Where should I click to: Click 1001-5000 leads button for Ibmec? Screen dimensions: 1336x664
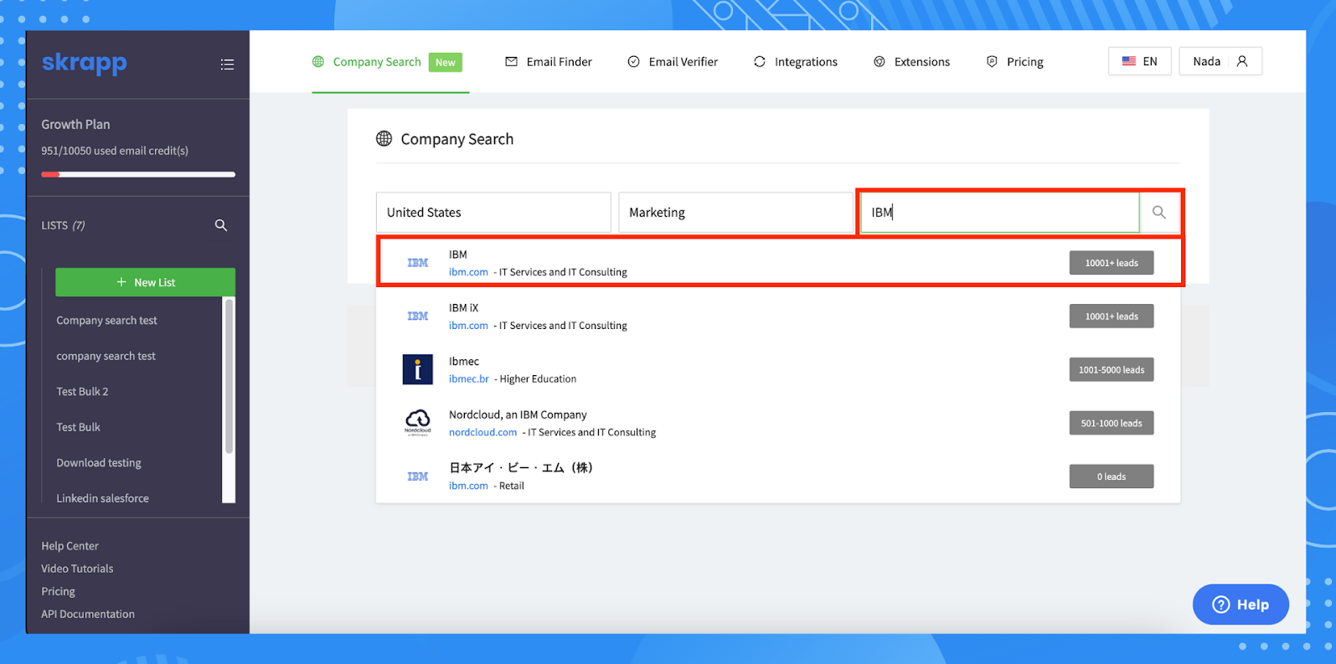click(x=1112, y=370)
